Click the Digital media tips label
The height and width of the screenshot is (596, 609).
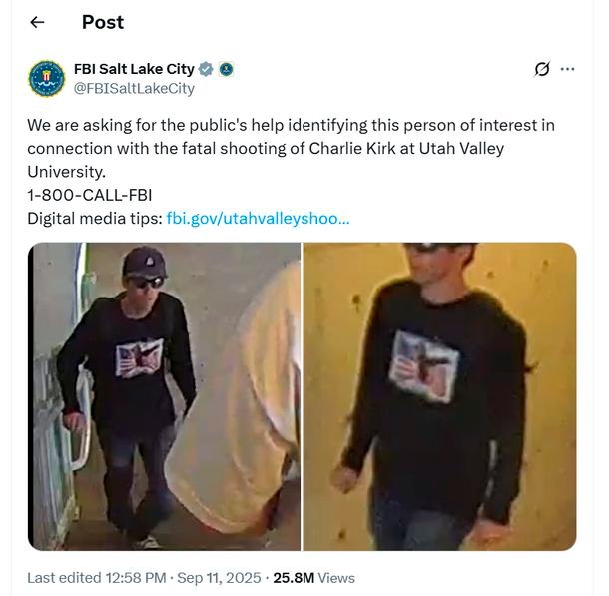(95, 219)
